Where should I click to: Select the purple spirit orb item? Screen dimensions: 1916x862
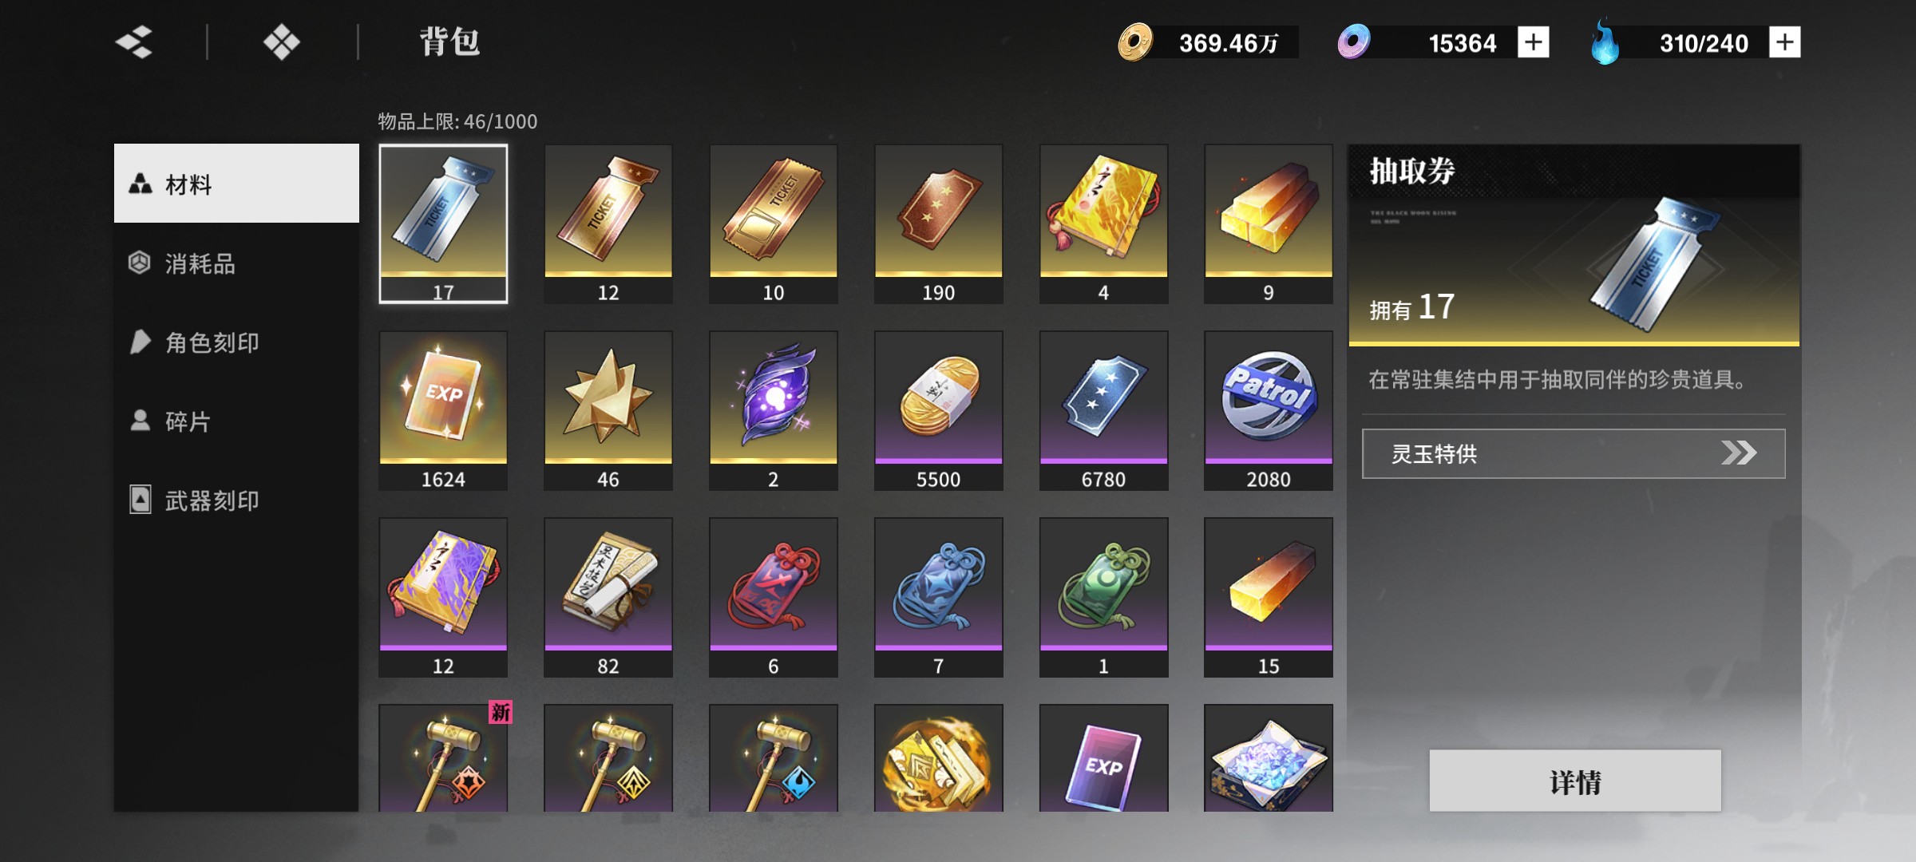tap(774, 411)
